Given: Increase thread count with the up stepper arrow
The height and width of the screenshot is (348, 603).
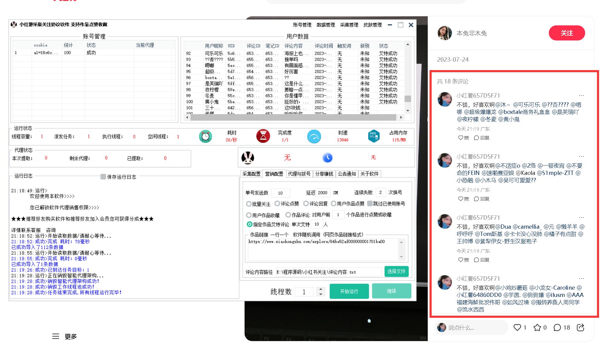Looking at the screenshot, I should point(321,289).
